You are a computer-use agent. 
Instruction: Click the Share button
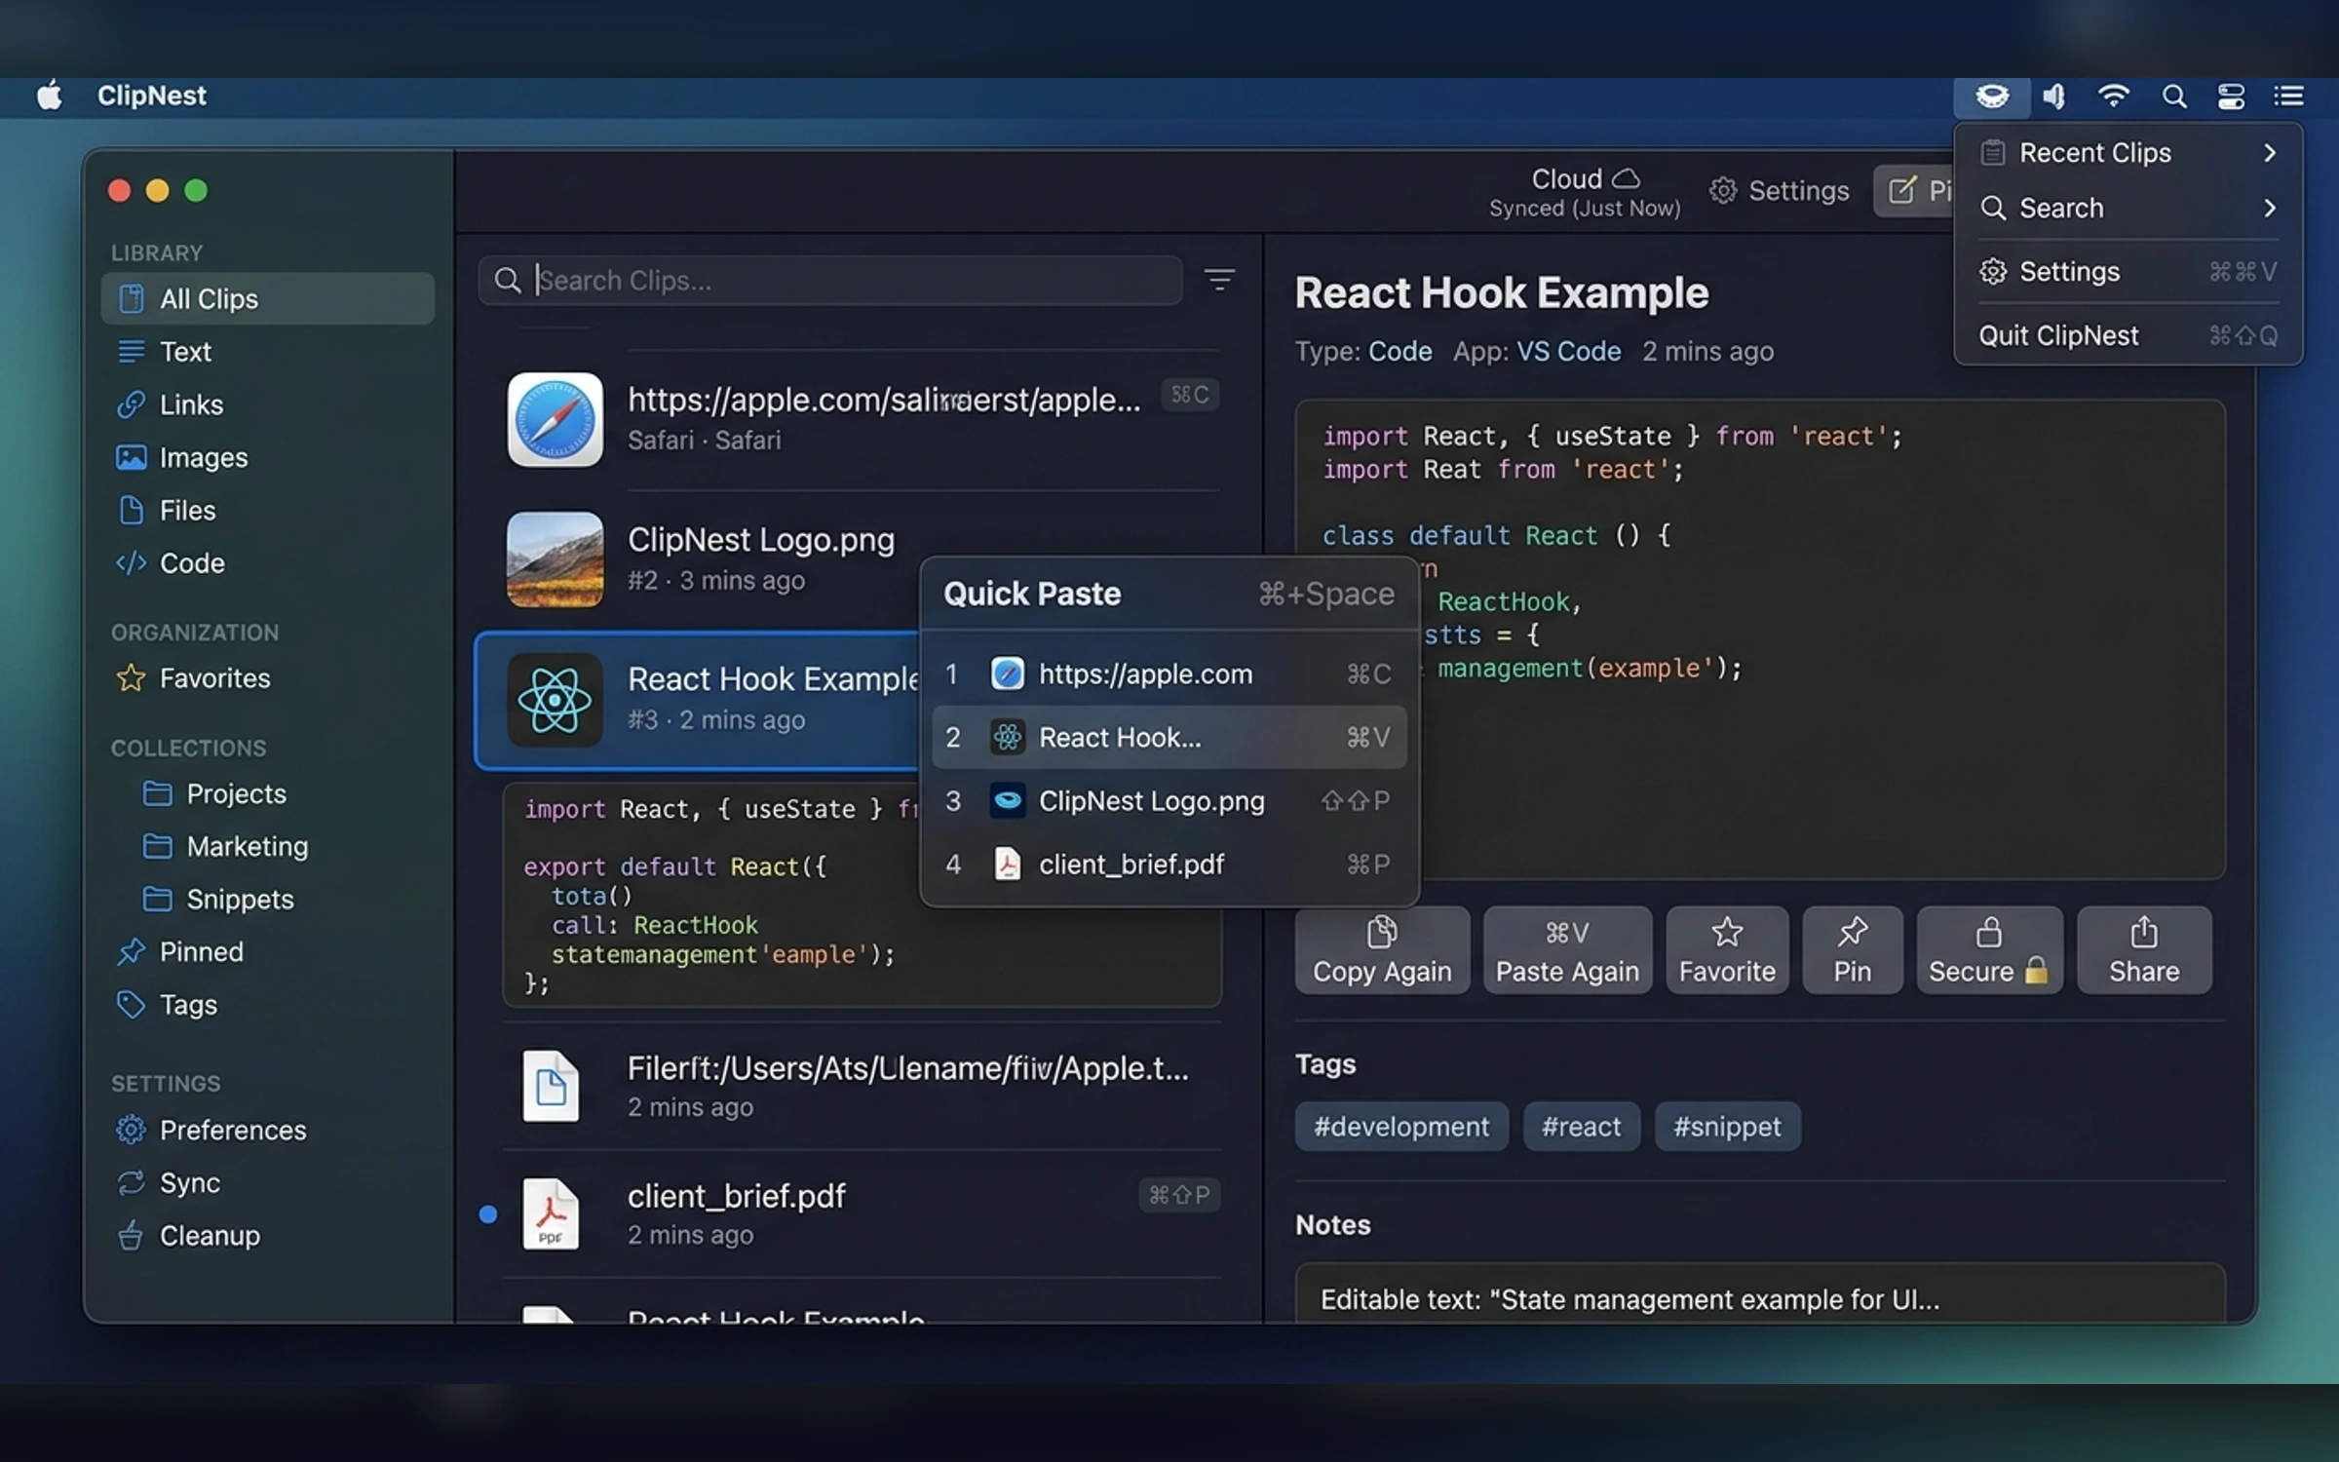tap(2144, 950)
